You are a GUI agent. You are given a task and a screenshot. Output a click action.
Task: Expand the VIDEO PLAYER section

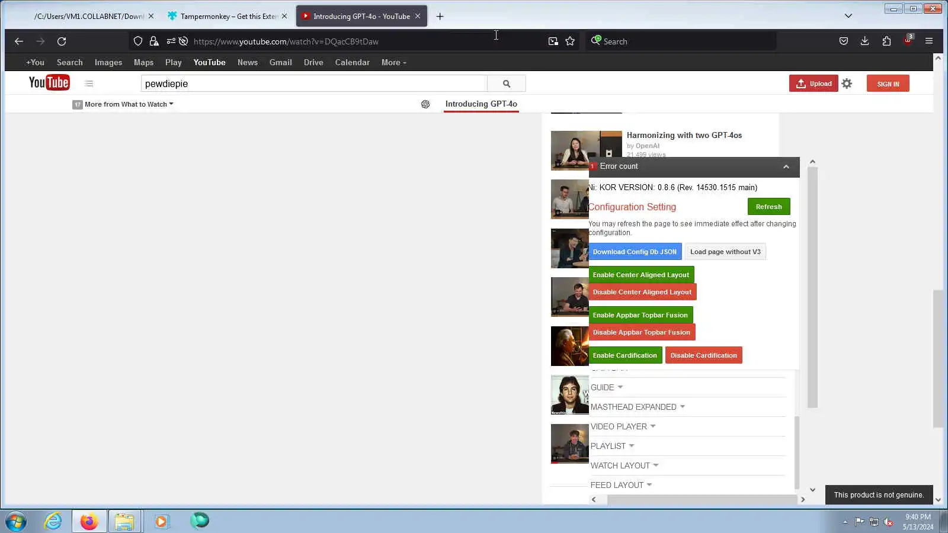(x=623, y=426)
